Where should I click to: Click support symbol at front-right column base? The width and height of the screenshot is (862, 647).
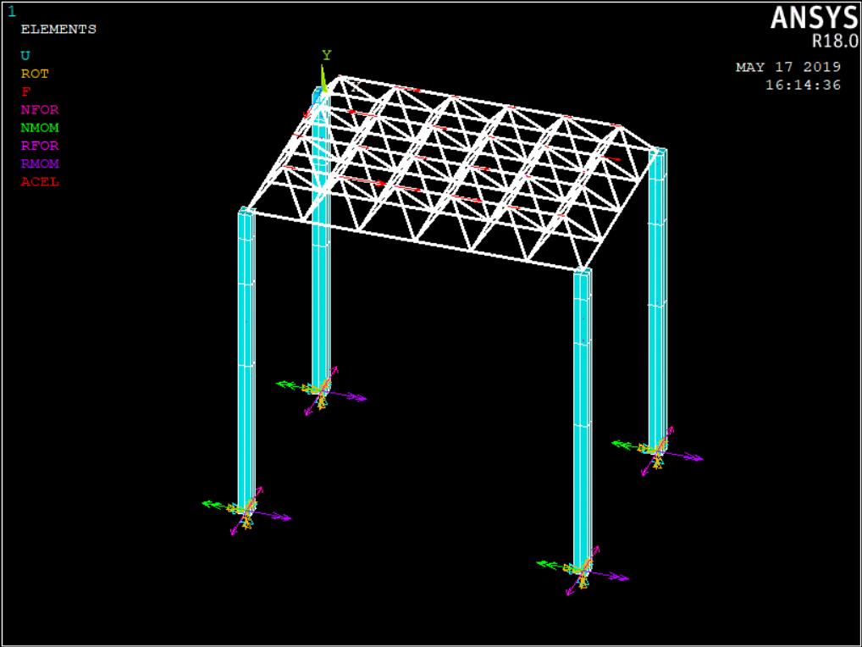[x=582, y=571]
